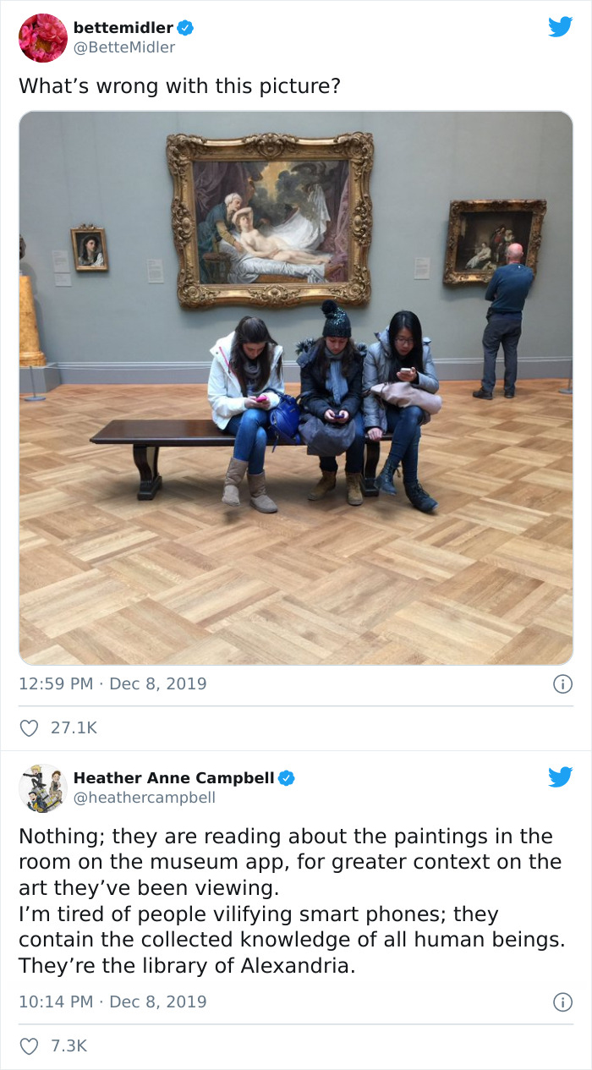Viewport: 592px width, 1070px height.
Task: Click the 27.1K likes count
Action: pos(74,727)
